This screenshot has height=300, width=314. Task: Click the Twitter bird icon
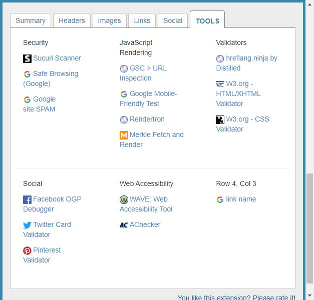point(27,225)
